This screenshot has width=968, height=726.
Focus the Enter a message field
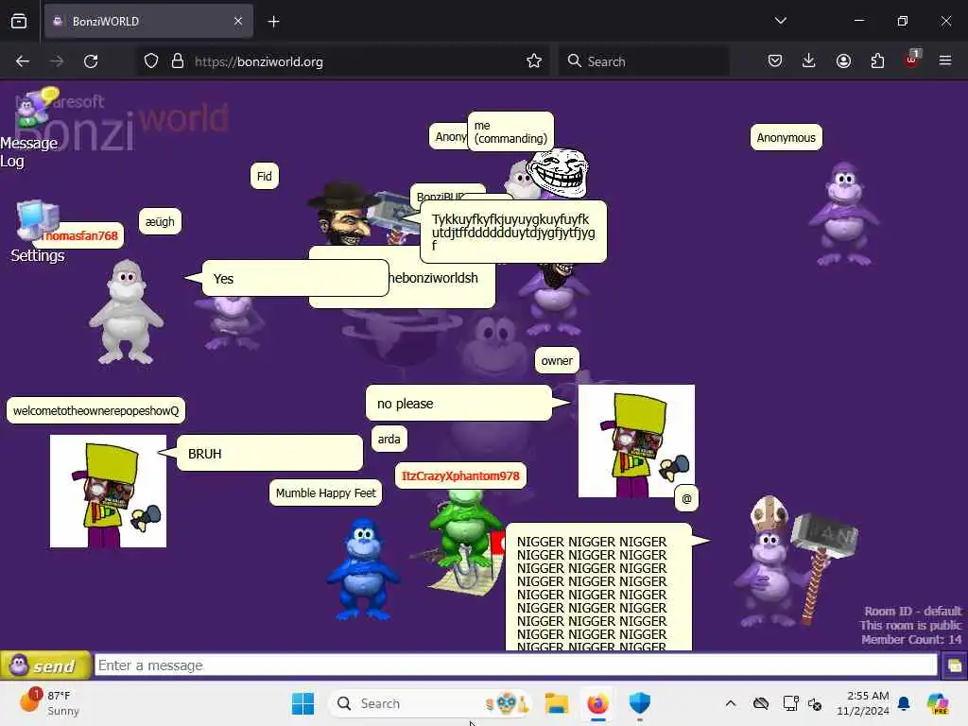click(516, 665)
